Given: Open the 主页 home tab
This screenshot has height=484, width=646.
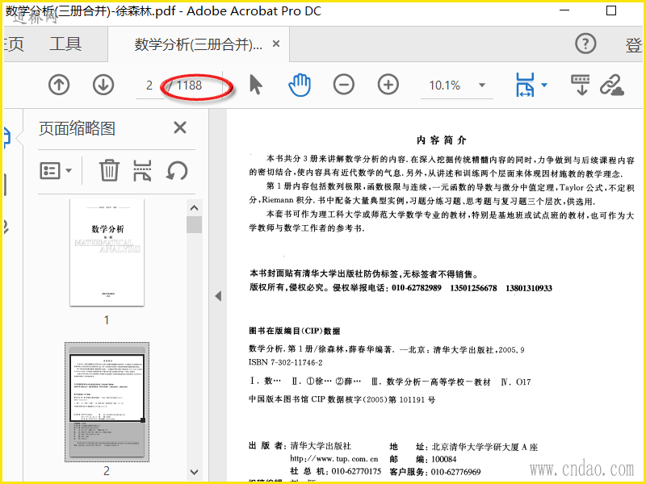Looking at the screenshot, I should (13, 44).
